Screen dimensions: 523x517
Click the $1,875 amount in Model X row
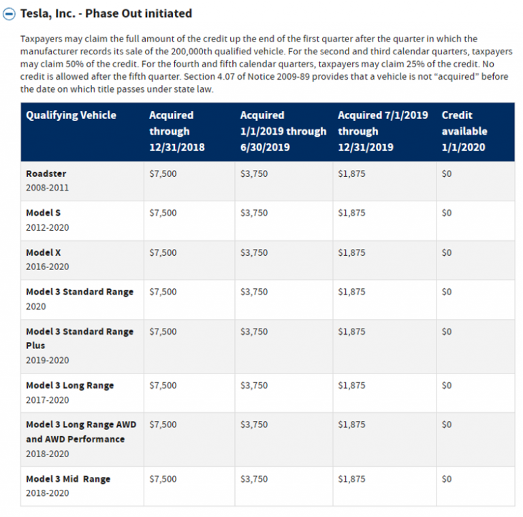351,252
